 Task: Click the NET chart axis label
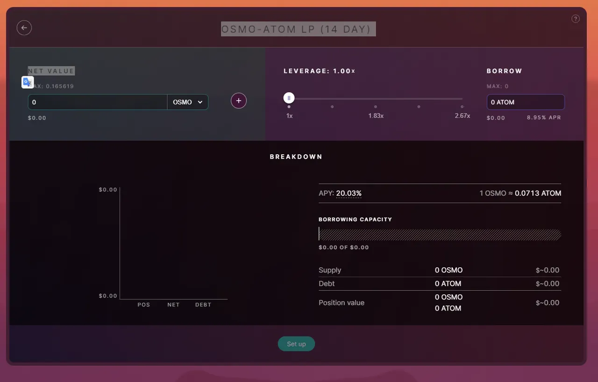pos(173,304)
